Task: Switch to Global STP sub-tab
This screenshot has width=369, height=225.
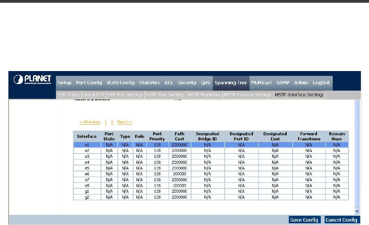Action: click(x=93, y=95)
